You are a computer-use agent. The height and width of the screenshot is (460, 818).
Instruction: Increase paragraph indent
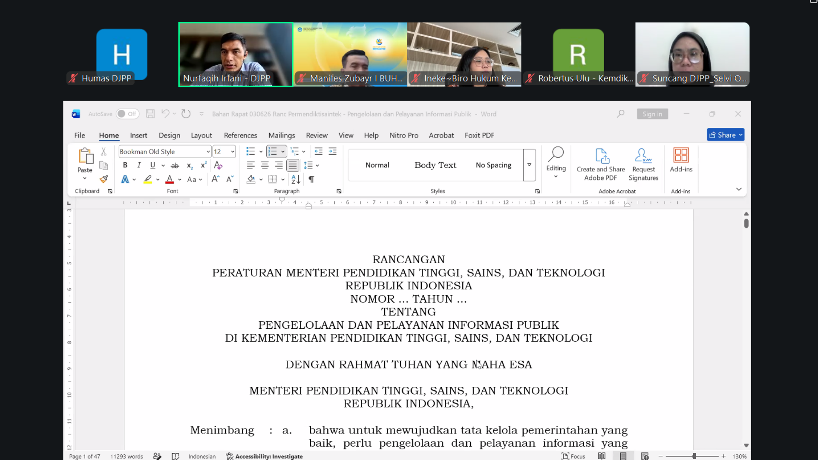point(333,151)
